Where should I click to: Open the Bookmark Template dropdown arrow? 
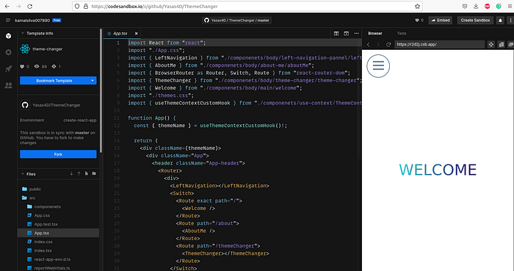(93, 81)
